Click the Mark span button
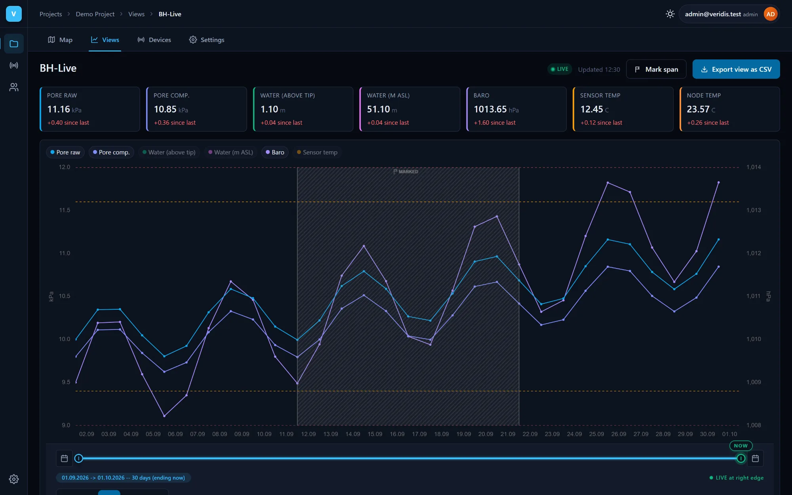 (x=656, y=69)
